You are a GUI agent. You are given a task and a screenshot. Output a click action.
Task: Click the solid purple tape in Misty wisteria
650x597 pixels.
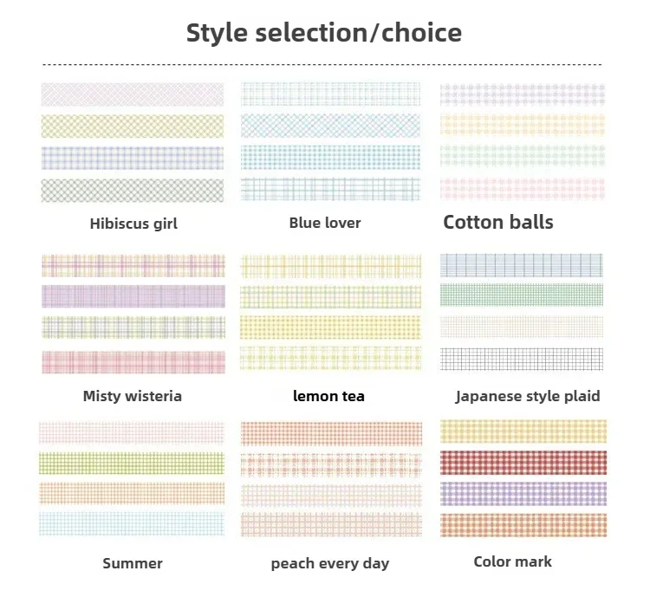click(133, 296)
